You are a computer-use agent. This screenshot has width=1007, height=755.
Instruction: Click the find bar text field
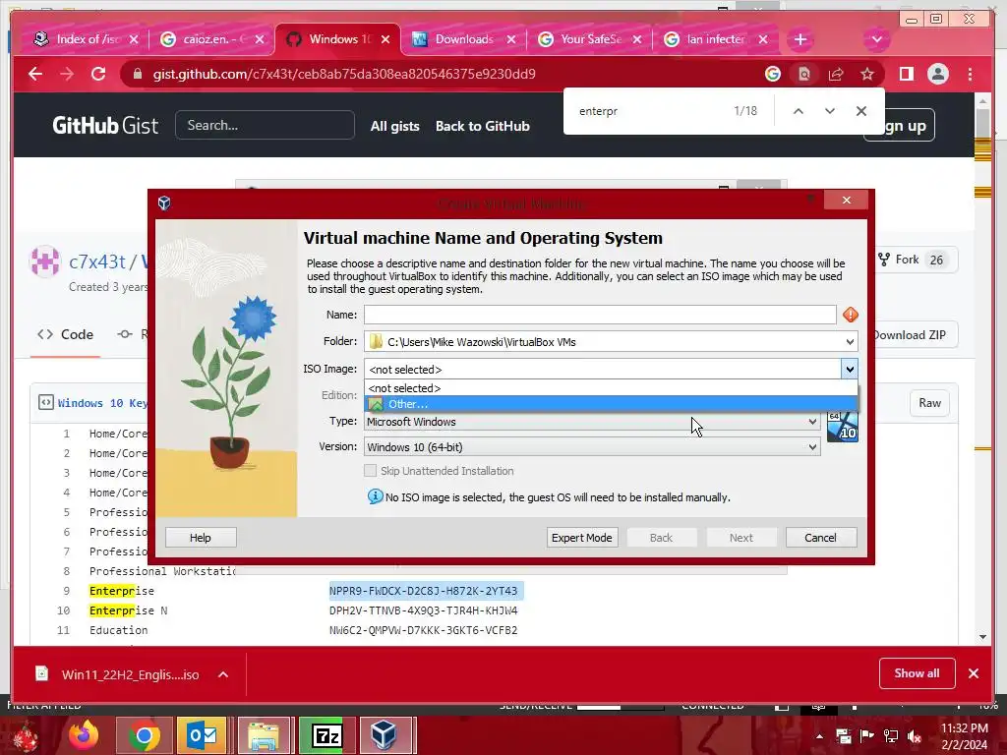point(649,111)
